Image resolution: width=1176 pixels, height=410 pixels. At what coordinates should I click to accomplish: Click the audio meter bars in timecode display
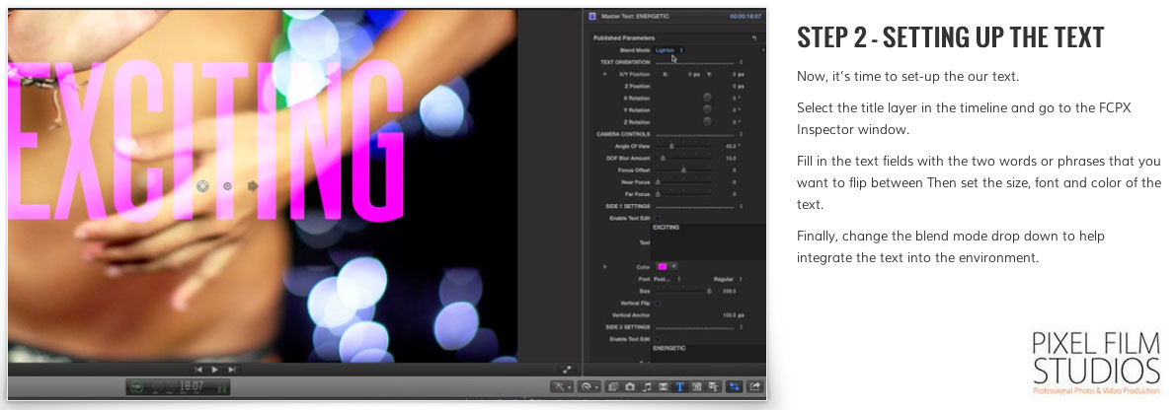click(221, 387)
